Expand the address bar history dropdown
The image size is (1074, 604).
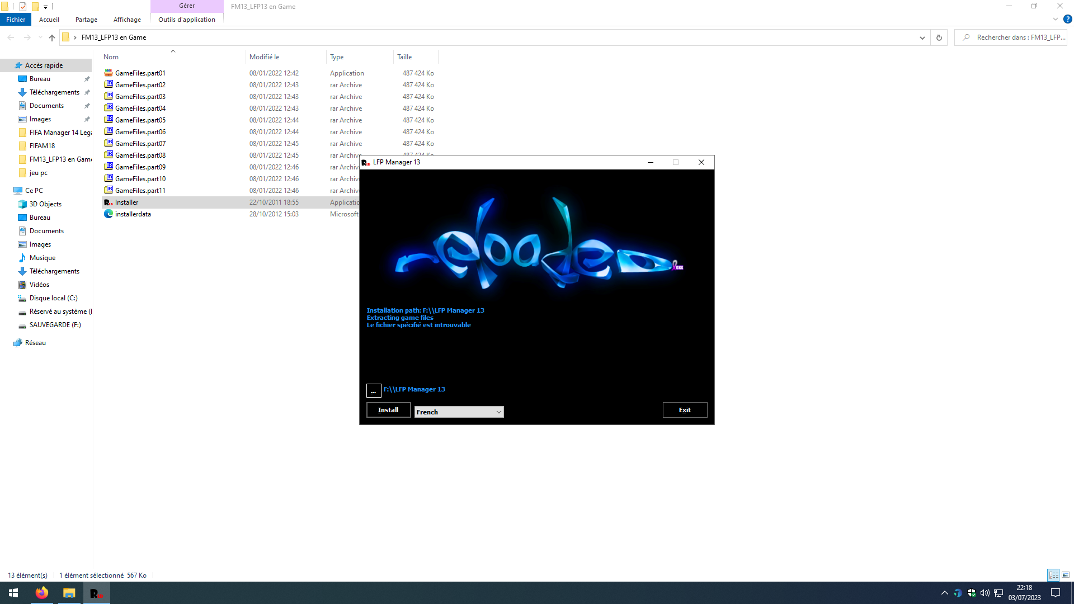click(922, 37)
